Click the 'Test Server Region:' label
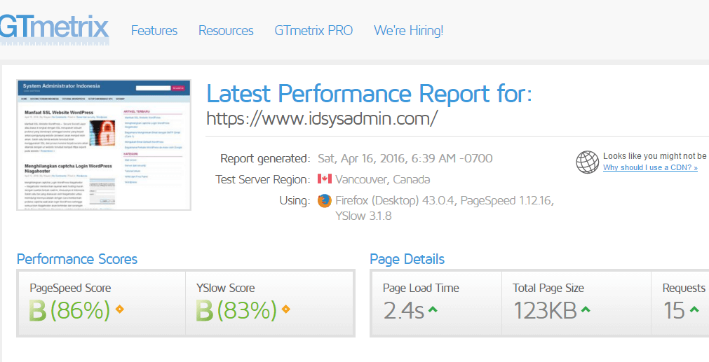The image size is (709, 362). (263, 180)
